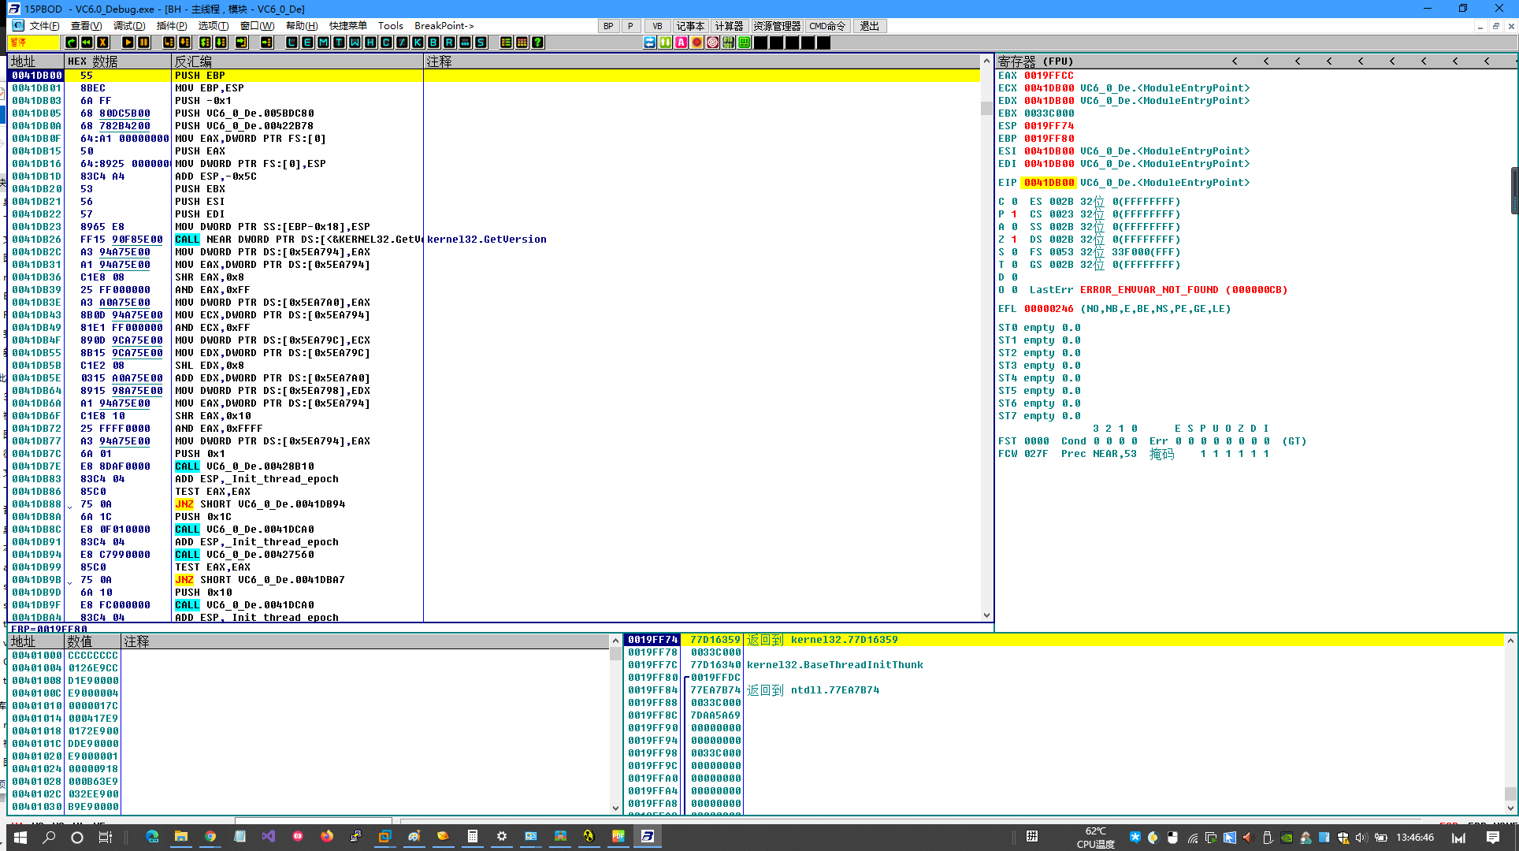Open File Explorer from the taskbar
Viewport: 1519px width, 851px height.
(x=181, y=837)
